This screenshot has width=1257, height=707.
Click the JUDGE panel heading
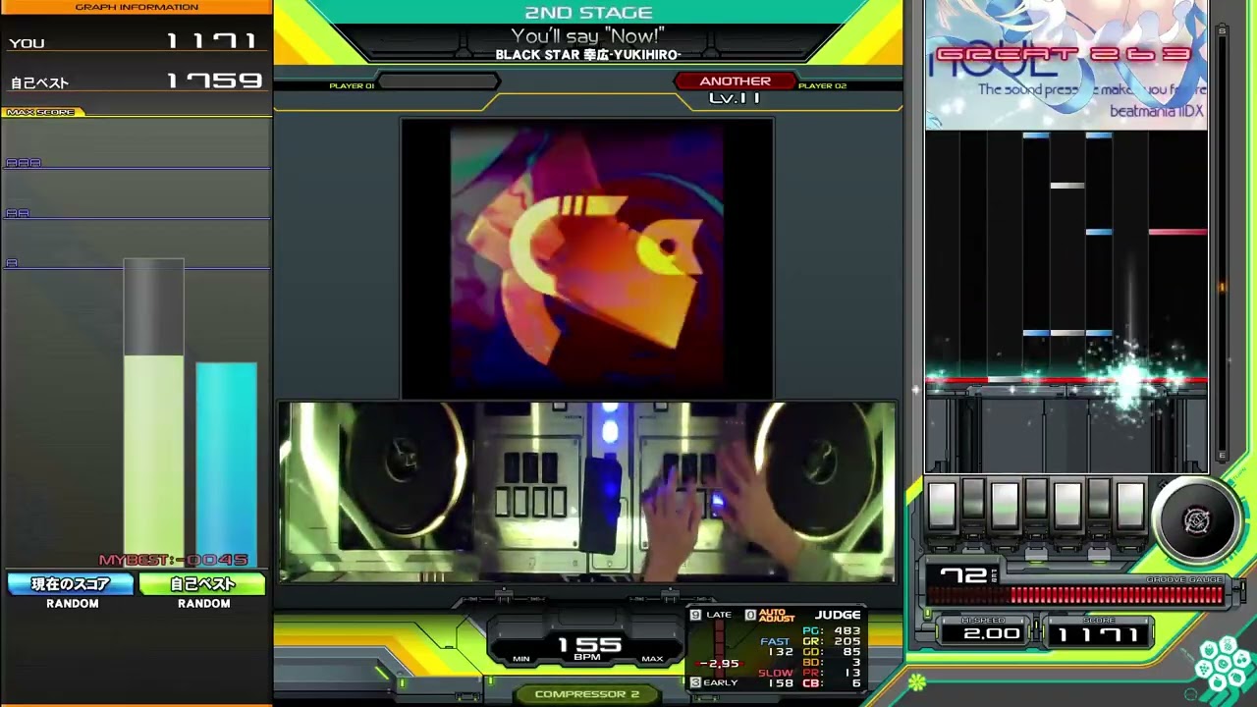(x=838, y=616)
